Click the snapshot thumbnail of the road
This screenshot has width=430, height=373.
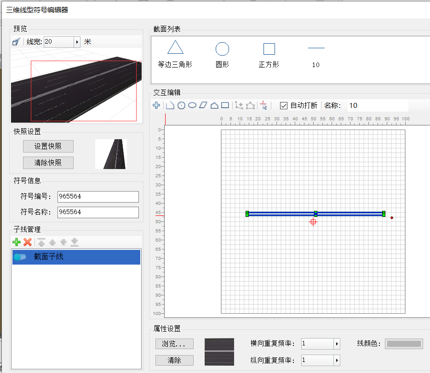(x=111, y=154)
